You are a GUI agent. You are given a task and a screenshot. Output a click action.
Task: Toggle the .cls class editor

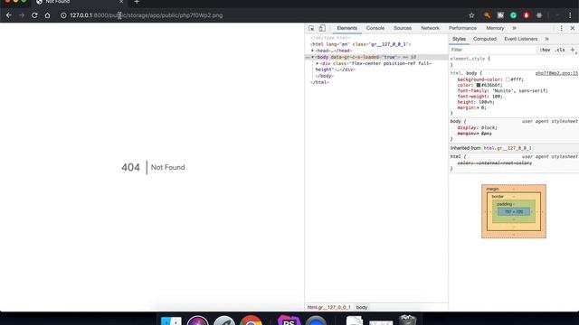point(560,50)
